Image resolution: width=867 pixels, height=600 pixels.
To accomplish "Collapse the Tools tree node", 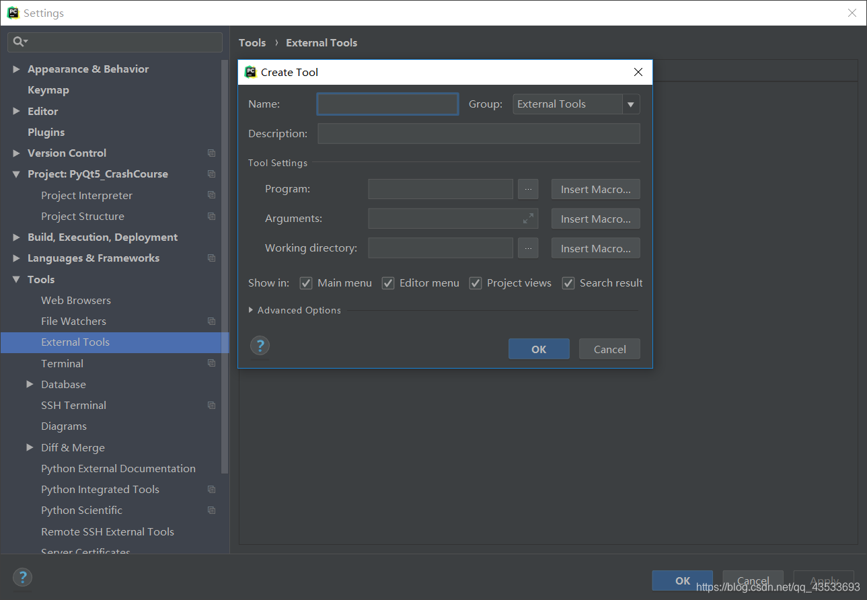I will [17, 279].
